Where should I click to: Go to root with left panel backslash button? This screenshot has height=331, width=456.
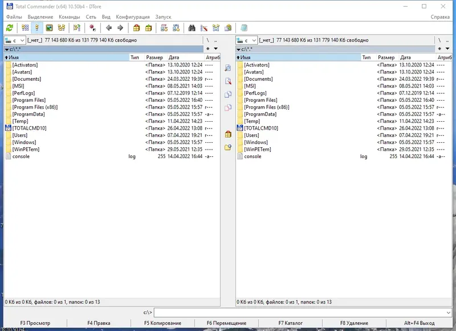click(x=207, y=40)
